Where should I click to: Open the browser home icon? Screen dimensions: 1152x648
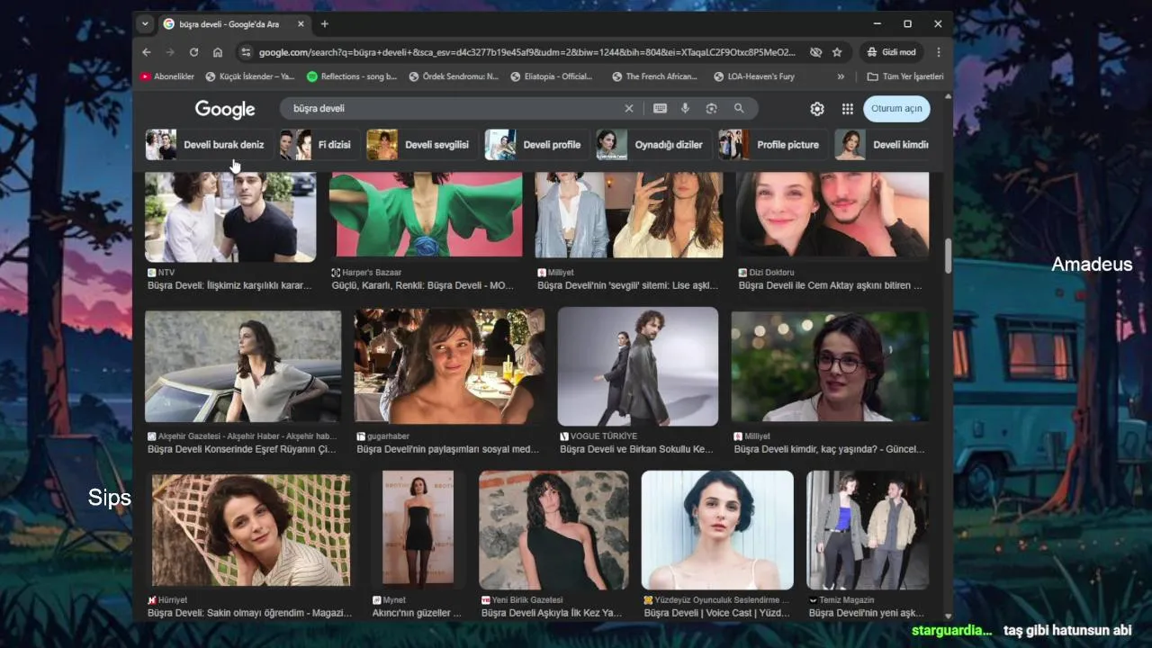coord(218,52)
